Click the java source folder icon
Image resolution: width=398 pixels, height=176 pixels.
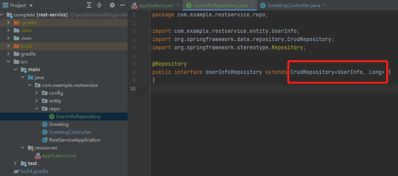click(31, 77)
